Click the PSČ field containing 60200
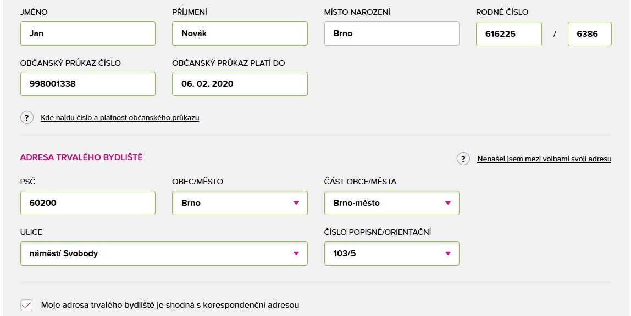Viewport: 631px width, 316px height. (88, 203)
